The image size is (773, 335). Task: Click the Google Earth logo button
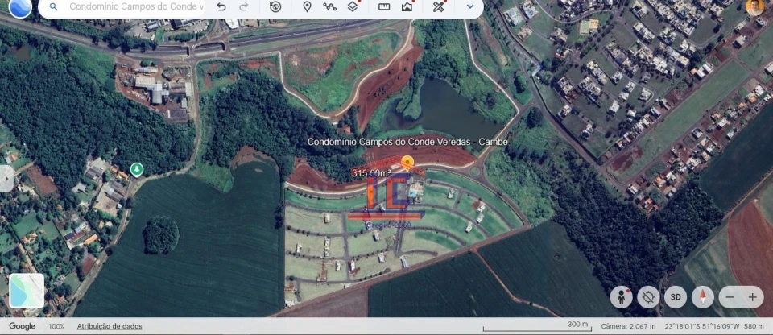point(20,7)
